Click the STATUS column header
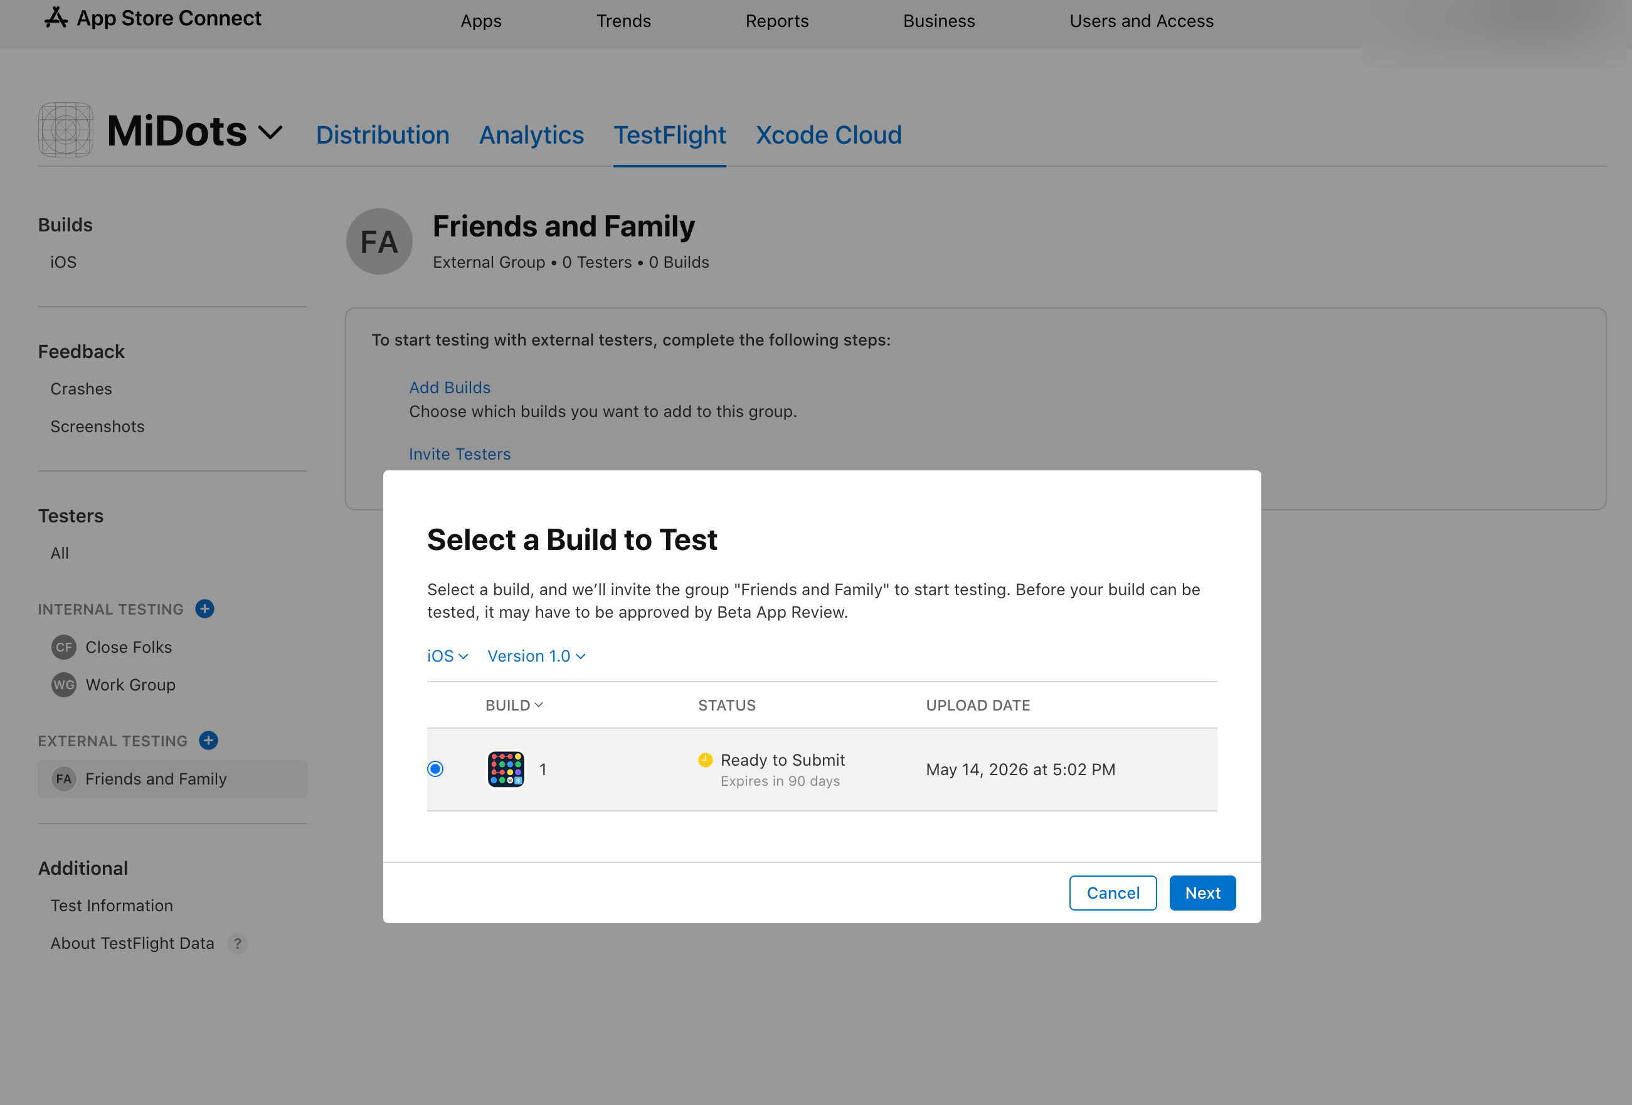The height and width of the screenshot is (1105, 1632). (727, 705)
